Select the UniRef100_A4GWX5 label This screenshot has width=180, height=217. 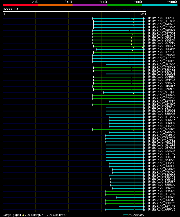161,49
